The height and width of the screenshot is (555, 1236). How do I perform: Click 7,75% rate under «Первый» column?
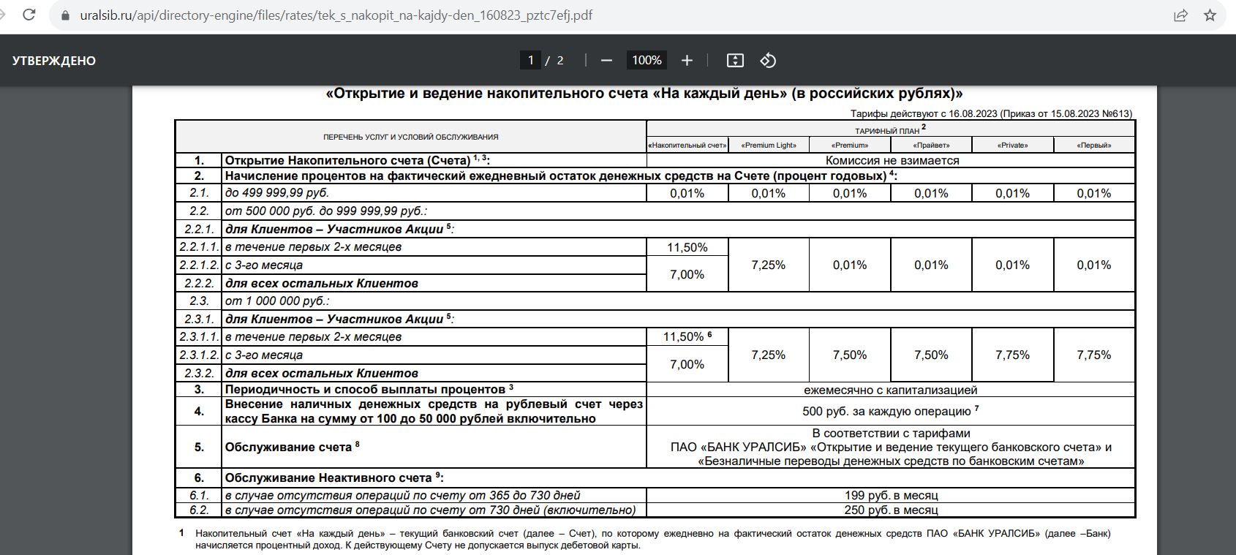tap(1094, 355)
